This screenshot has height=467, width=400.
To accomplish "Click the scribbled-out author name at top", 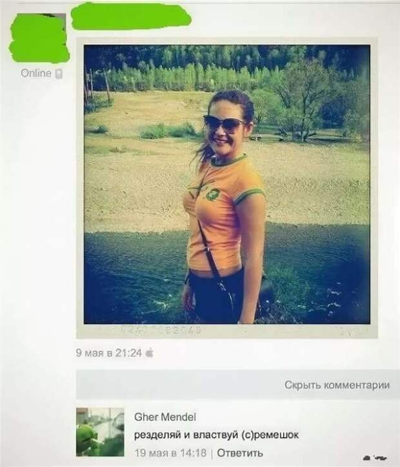I will pyautogui.click(x=131, y=16).
